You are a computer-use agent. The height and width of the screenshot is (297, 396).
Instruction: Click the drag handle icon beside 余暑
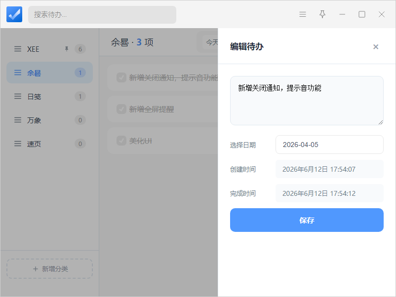point(18,73)
